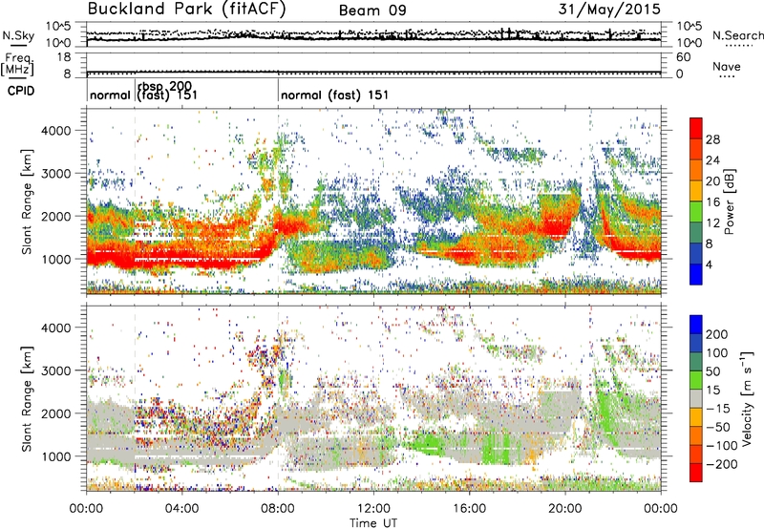Click the '60' tick on the Nave axis
Viewport: 764px width, 529px height.
[x=684, y=57]
